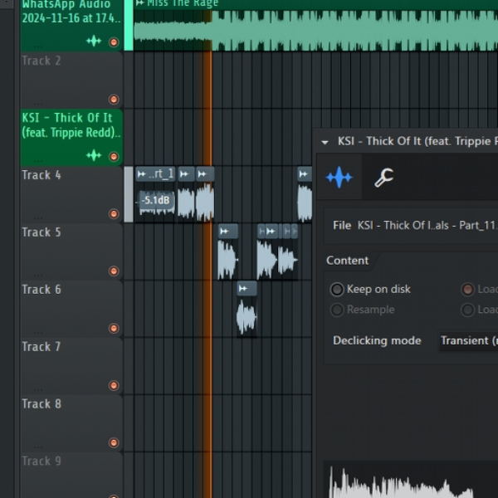The width and height of the screenshot is (498, 498).
Task: Select the KSI - Thick Of It track header
Action: 71,137
